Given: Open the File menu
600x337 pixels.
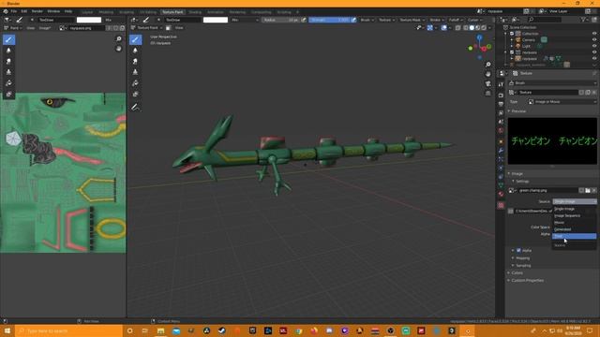Looking at the screenshot, I should pyautogui.click(x=14, y=11).
